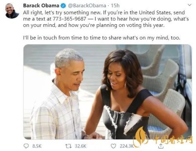Retweet using the arrows icon
196x151 pixels.
click(x=68, y=146)
